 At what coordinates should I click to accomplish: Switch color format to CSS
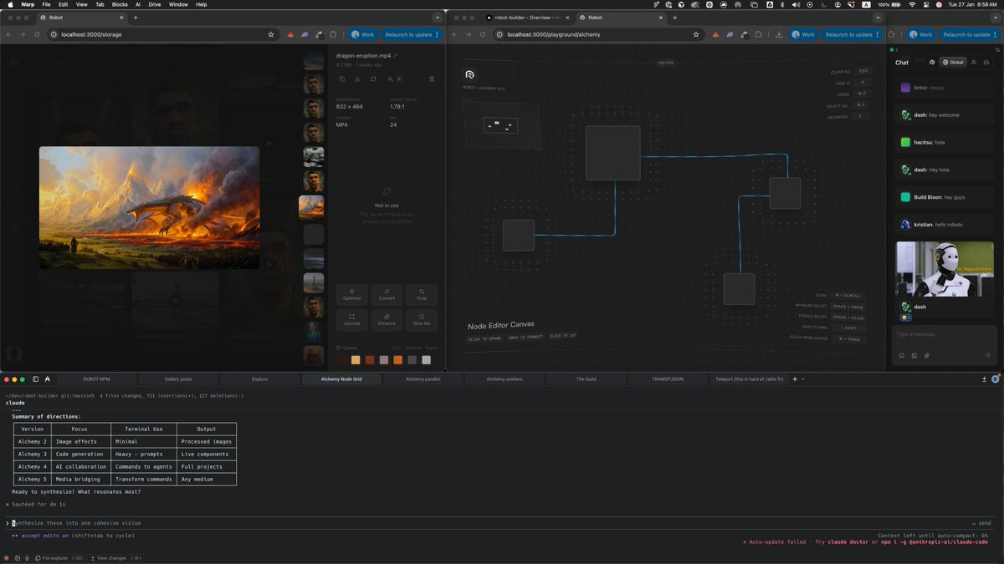[396, 348]
